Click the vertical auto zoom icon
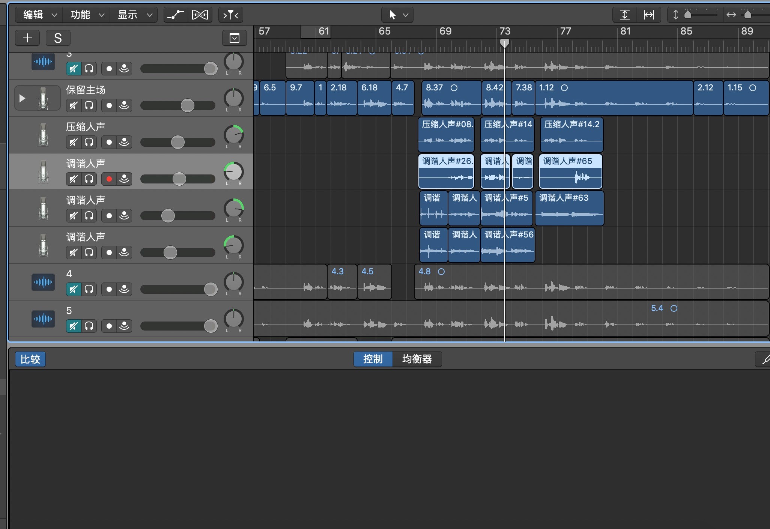The height and width of the screenshot is (529, 770). pyautogui.click(x=624, y=15)
